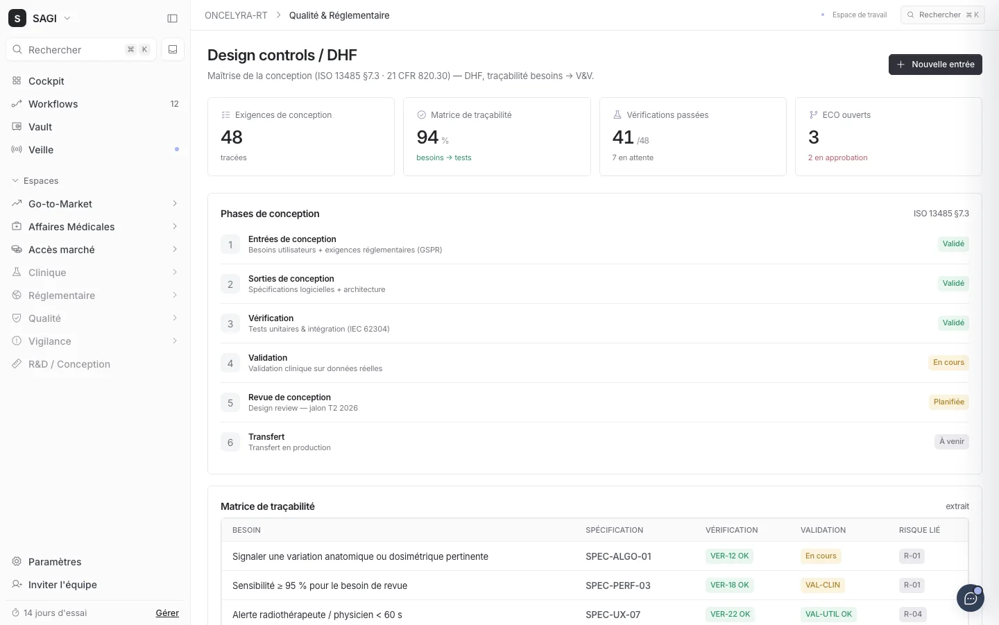Go to Workflows in the sidebar
The image size is (999, 625).
click(x=95, y=103)
